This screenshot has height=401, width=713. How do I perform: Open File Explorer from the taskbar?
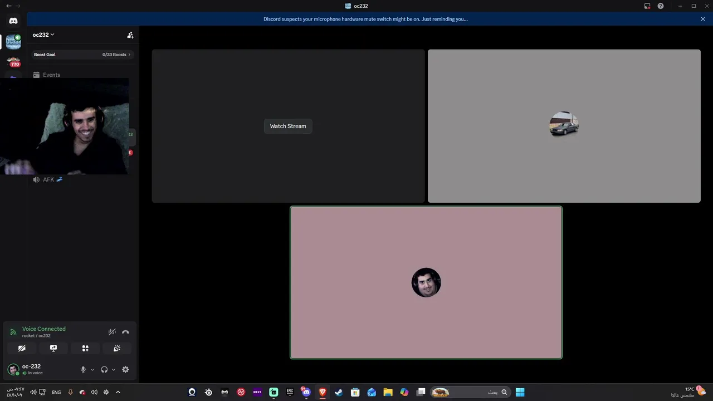pos(388,392)
